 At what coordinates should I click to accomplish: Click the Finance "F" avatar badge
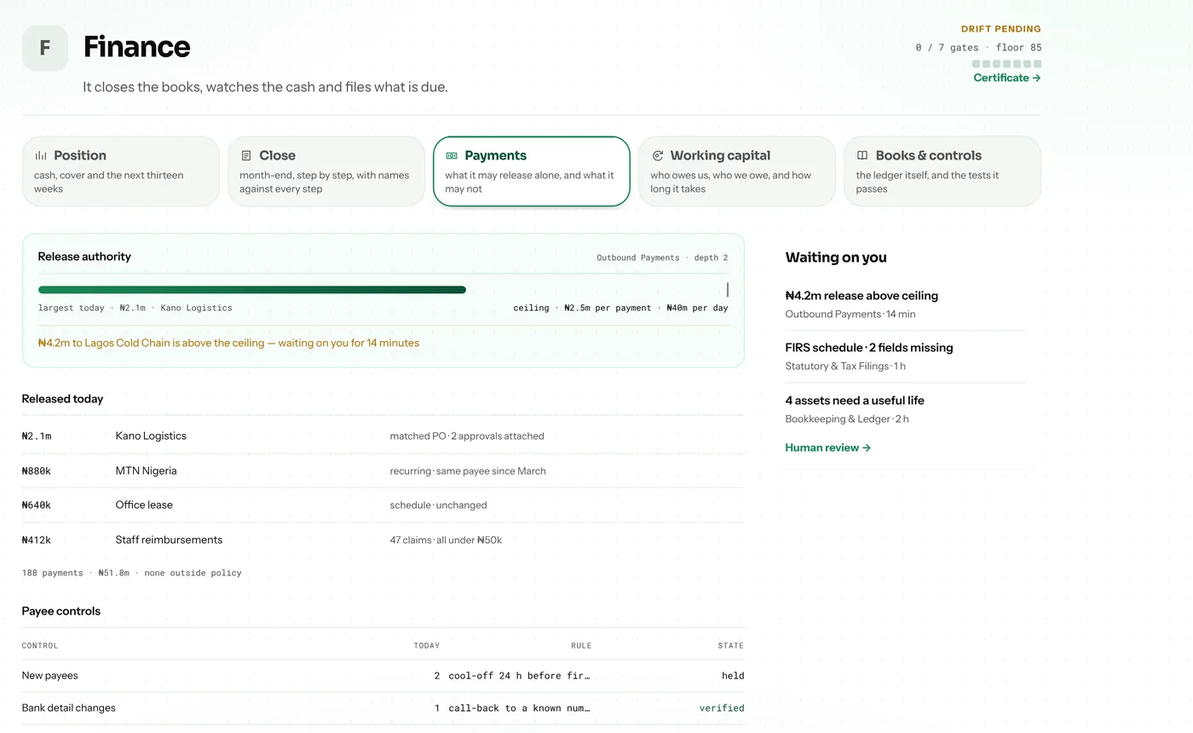pyautogui.click(x=45, y=48)
